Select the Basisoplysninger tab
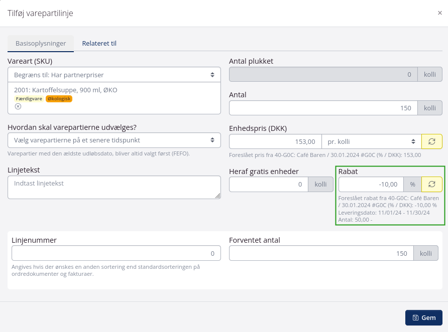Image resolution: width=448 pixels, height=332 pixels. click(41, 44)
